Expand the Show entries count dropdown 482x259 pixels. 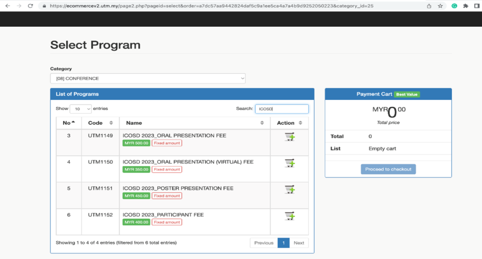[80, 109]
